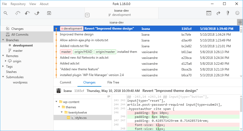243x131 pixels.
Task: Expand the Tags section
Action: tap(3, 66)
